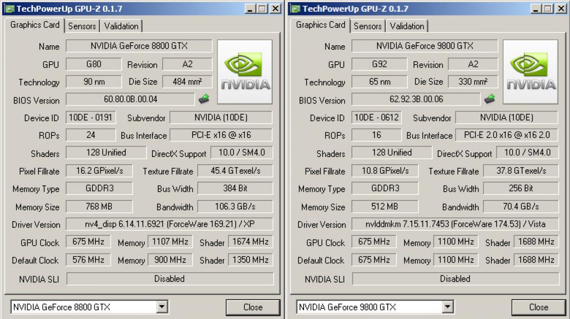Click Shaders value in 8800 GTX window

pyautogui.click(x=106, y=153)
